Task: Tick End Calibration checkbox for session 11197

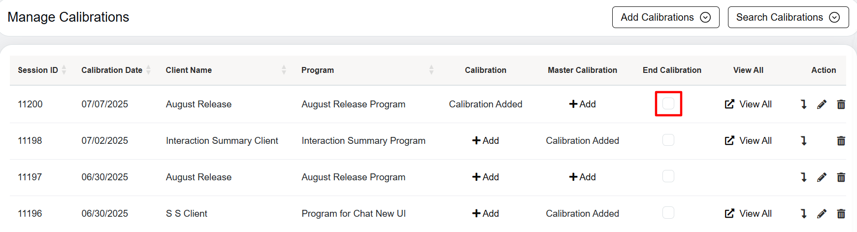Action: (668, 176)
